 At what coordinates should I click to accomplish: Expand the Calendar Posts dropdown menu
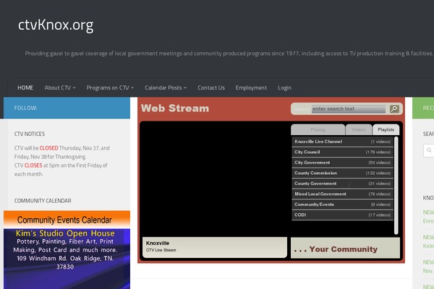(x=166, y=87)
